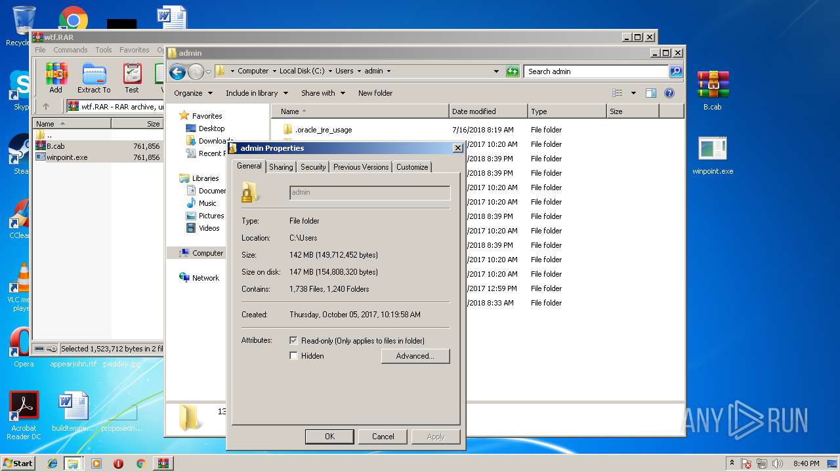Click Chrome taskbar icon

pyautogui.click(x=140, y=463)
